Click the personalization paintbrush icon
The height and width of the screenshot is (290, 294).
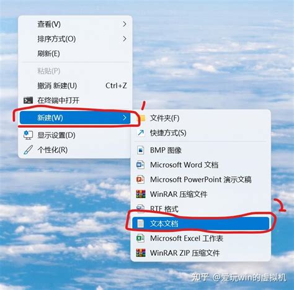point(28,150)
